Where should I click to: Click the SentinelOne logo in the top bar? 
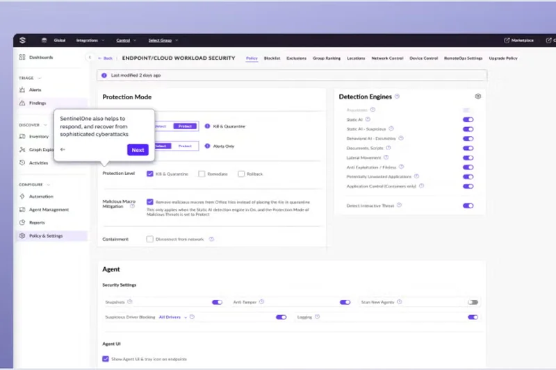(x=24, y=40)
